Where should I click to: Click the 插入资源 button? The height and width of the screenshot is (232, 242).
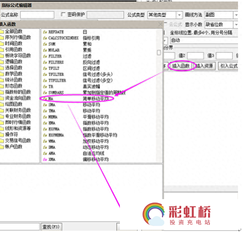[204, 66]
